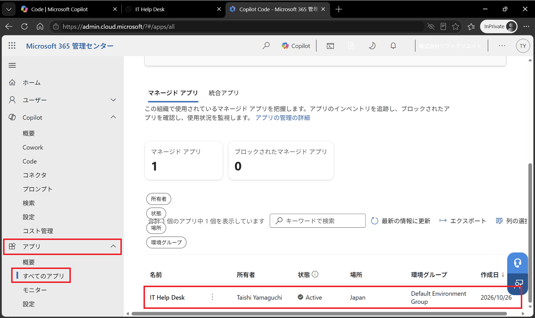
Task: Toggle the 環境グループ filter pill
Action: 166,242
